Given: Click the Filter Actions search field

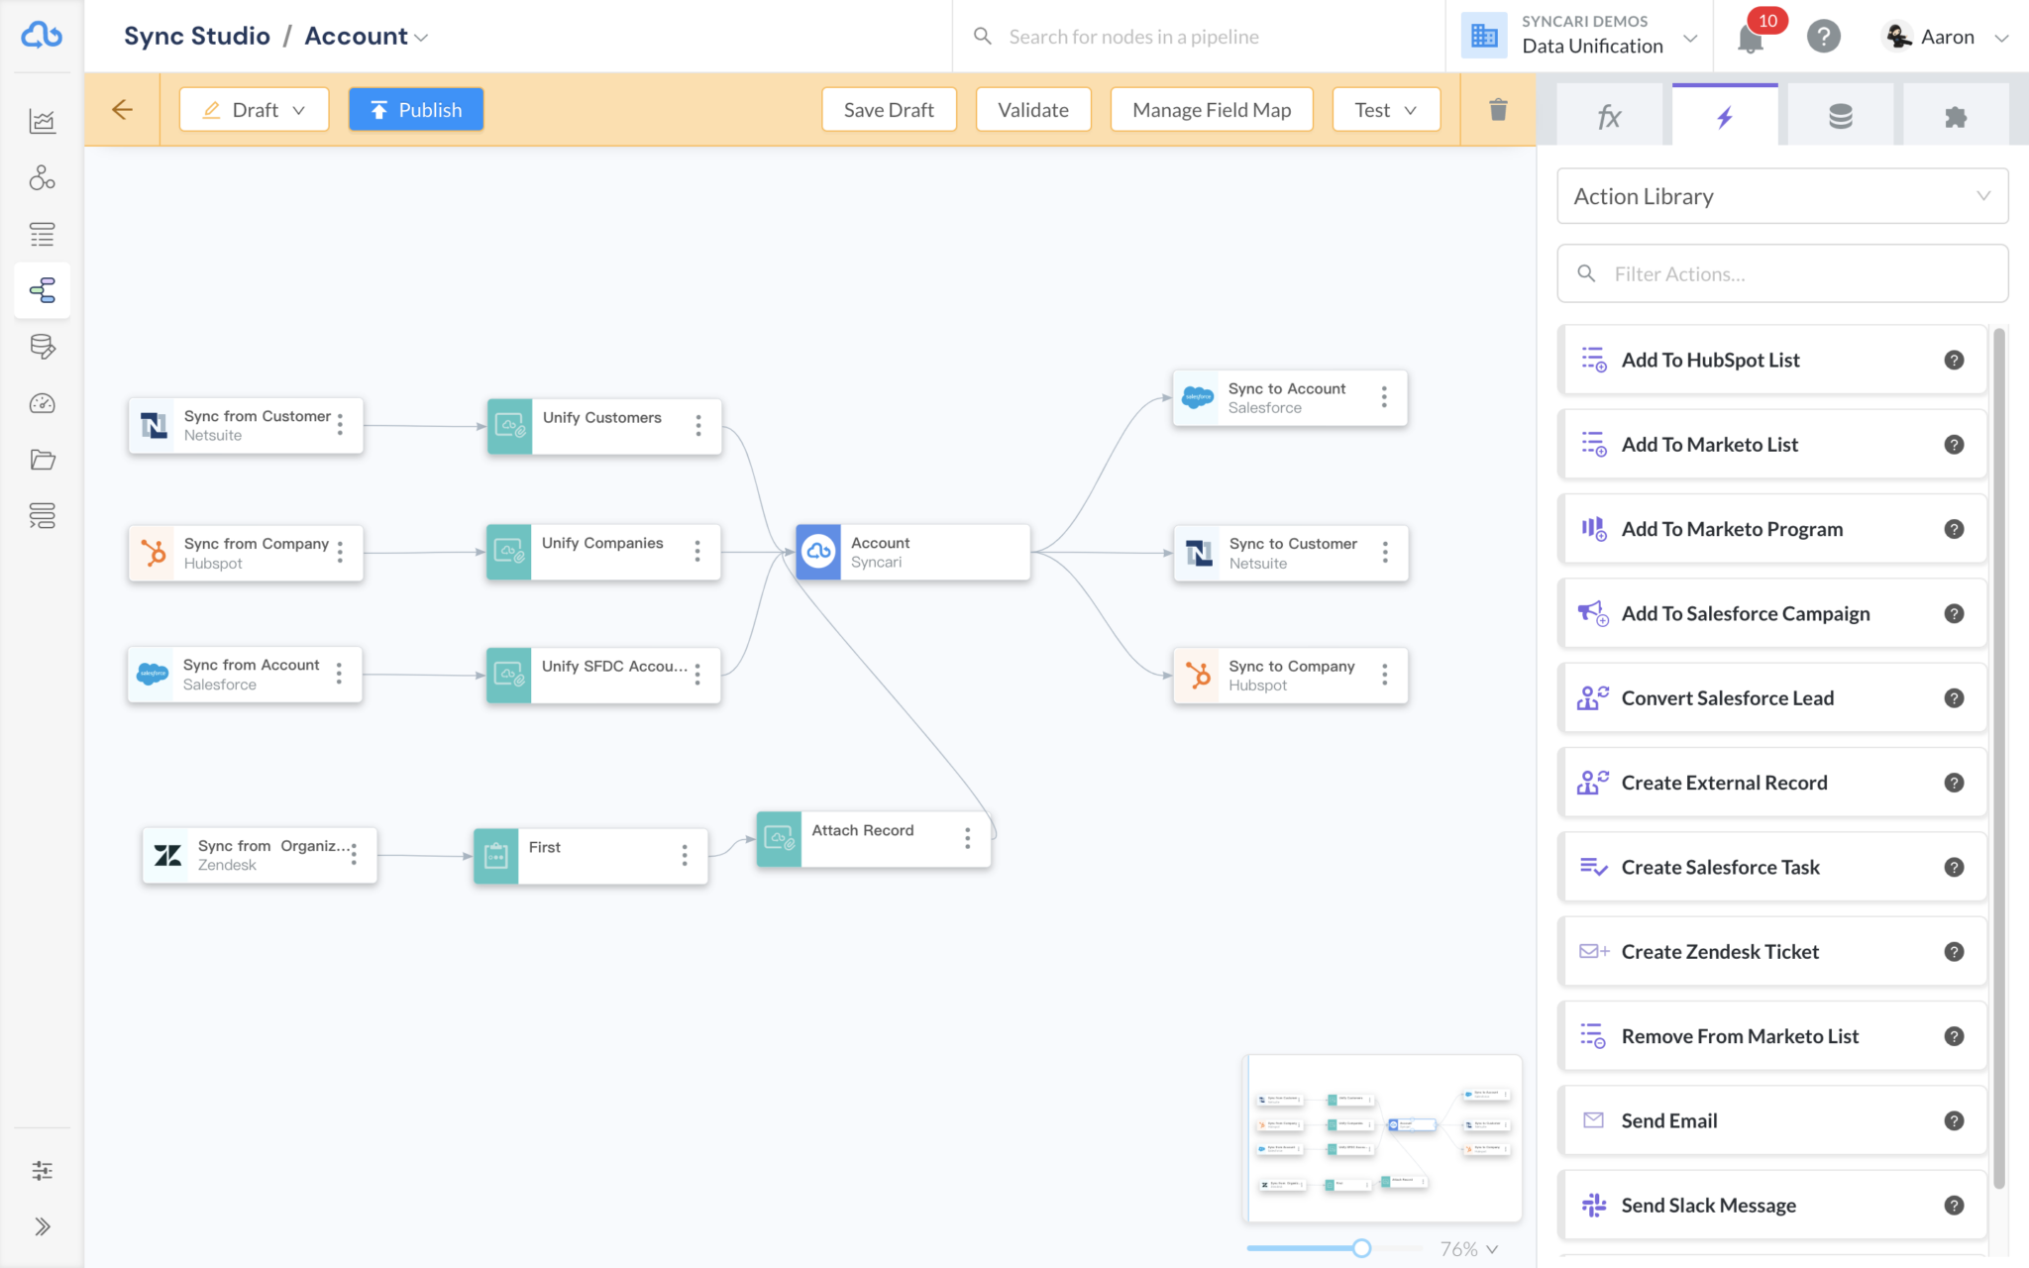Looking at the screenshot, I should 1782,273.
